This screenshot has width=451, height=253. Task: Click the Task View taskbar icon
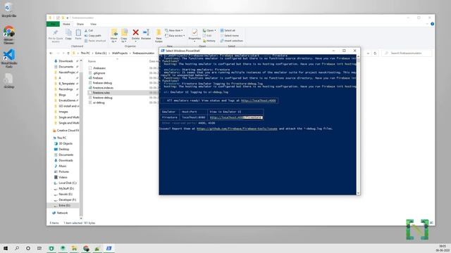[x=39, y=248]
